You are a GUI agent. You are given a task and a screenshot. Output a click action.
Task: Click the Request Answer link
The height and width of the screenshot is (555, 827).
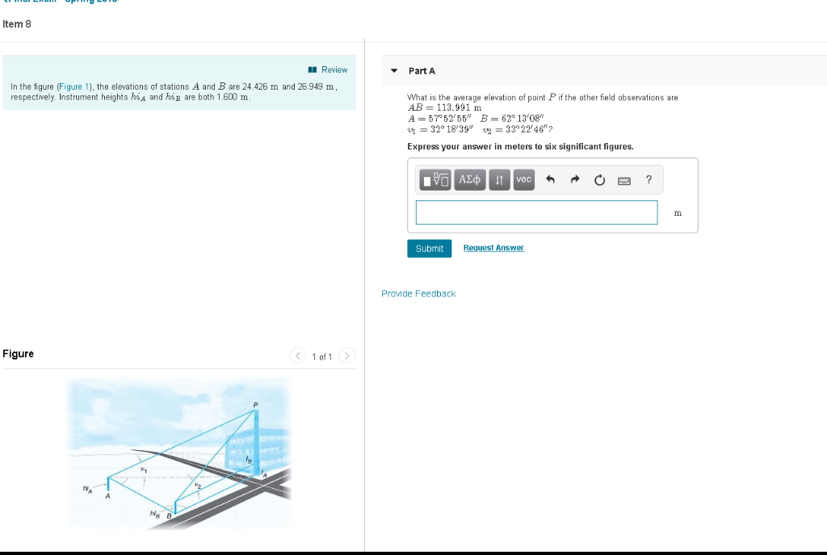493,248
